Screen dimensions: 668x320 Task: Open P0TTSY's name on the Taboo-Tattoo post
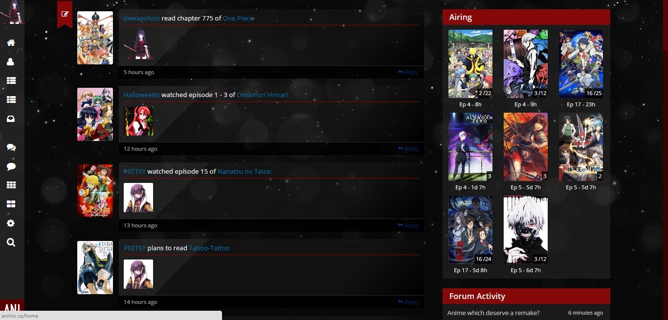[134, 248]
